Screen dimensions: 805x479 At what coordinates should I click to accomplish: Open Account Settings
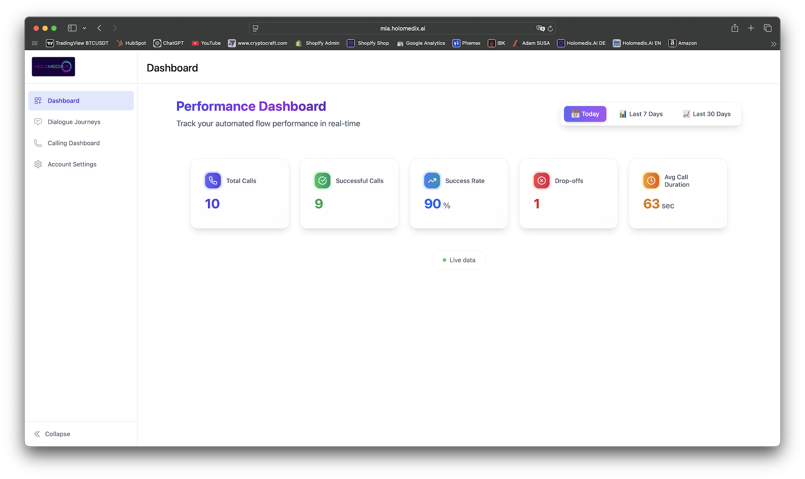point(72,164)
